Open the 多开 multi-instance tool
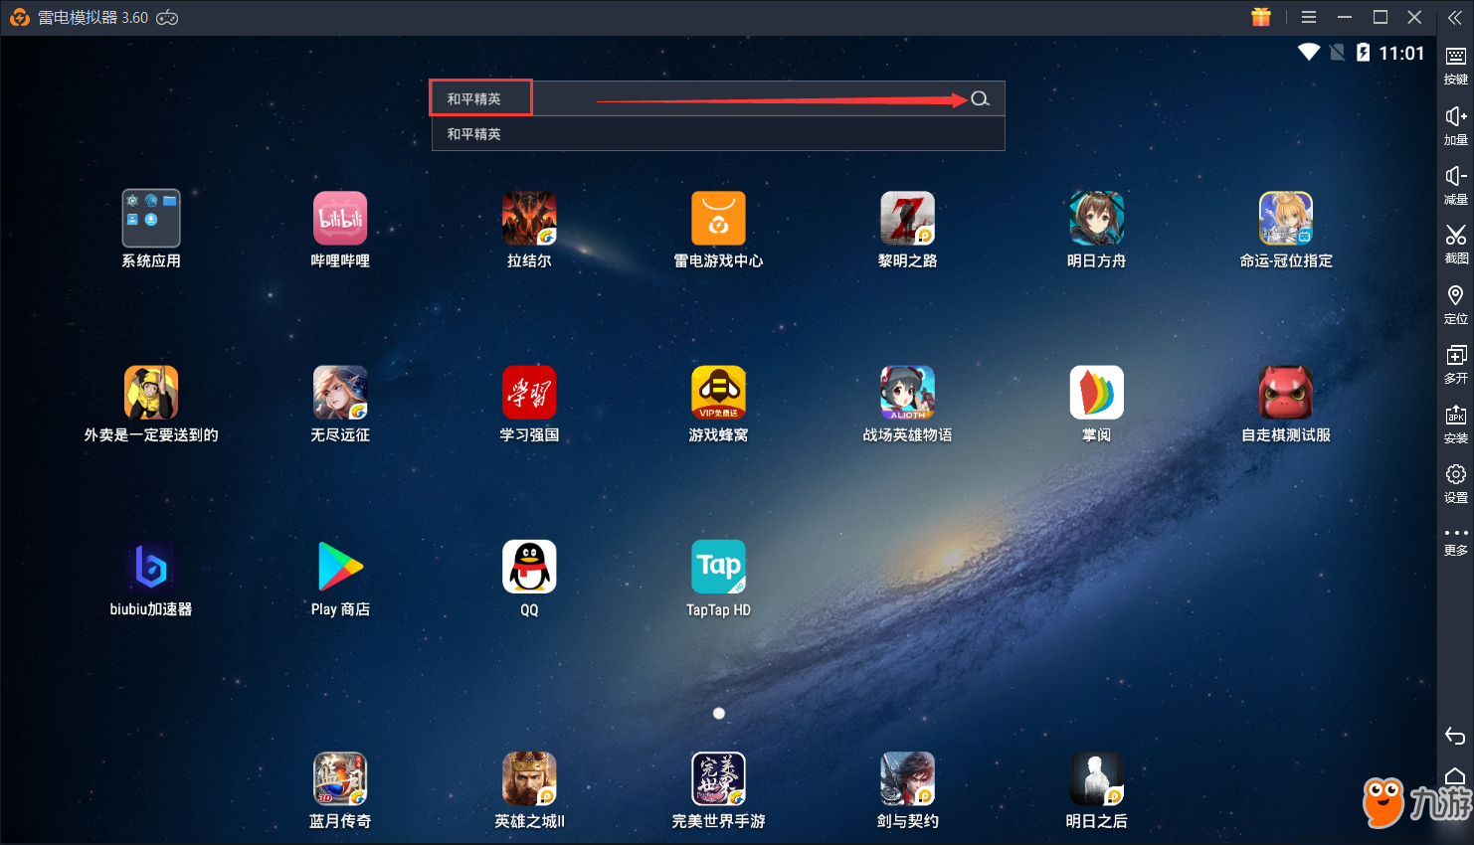The image size is (1474, 845). tap(1455, 365)
